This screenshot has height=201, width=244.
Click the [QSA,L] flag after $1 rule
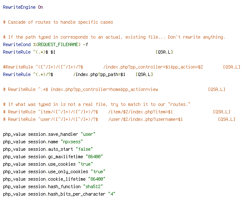click(164, 52)
